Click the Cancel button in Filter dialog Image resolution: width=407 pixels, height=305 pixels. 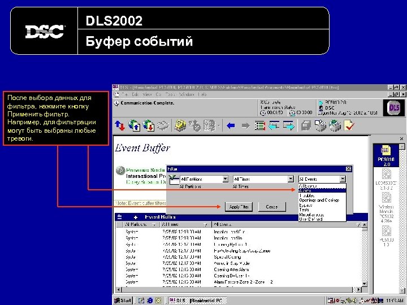click(x=272, y=207)
